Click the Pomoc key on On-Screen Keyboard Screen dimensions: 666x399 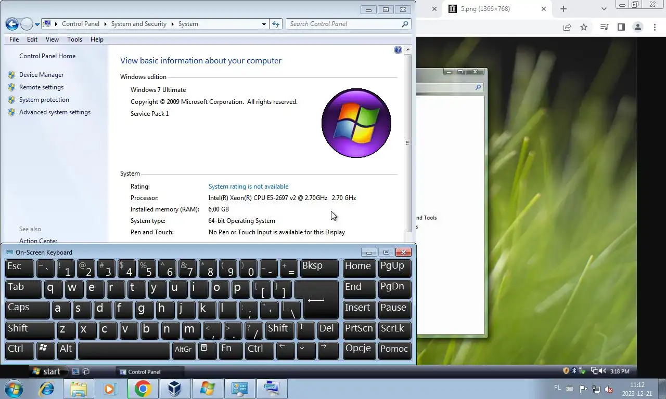394,351
